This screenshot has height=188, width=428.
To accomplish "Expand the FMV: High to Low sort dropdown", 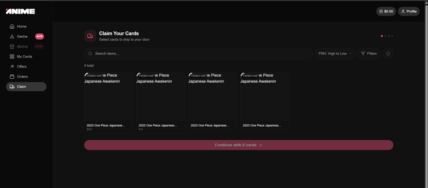I will click(x=335, y=53).
